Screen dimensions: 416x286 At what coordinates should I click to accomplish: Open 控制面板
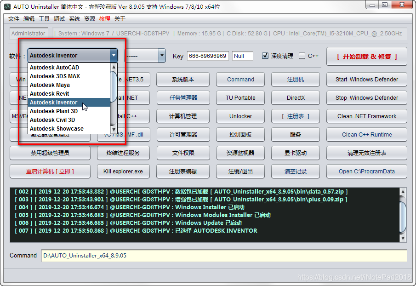tap(240, 135)
